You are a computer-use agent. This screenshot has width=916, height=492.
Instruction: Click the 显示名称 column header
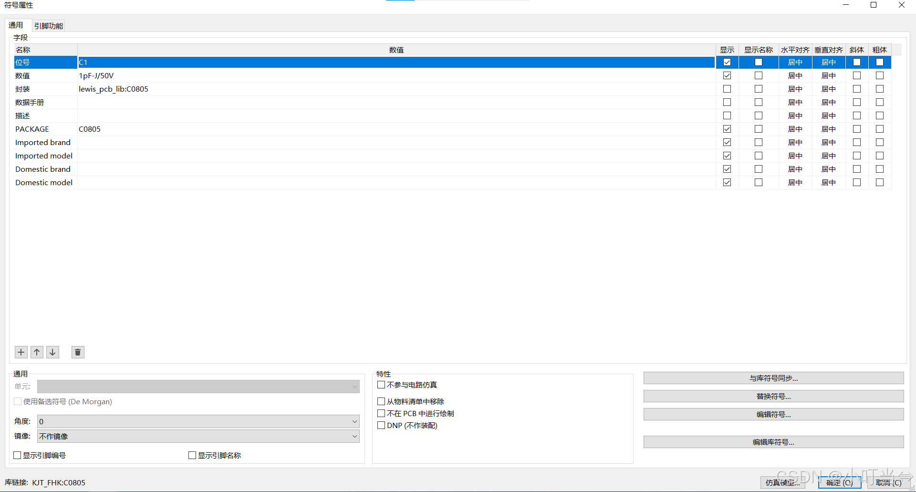coord(759,50)
